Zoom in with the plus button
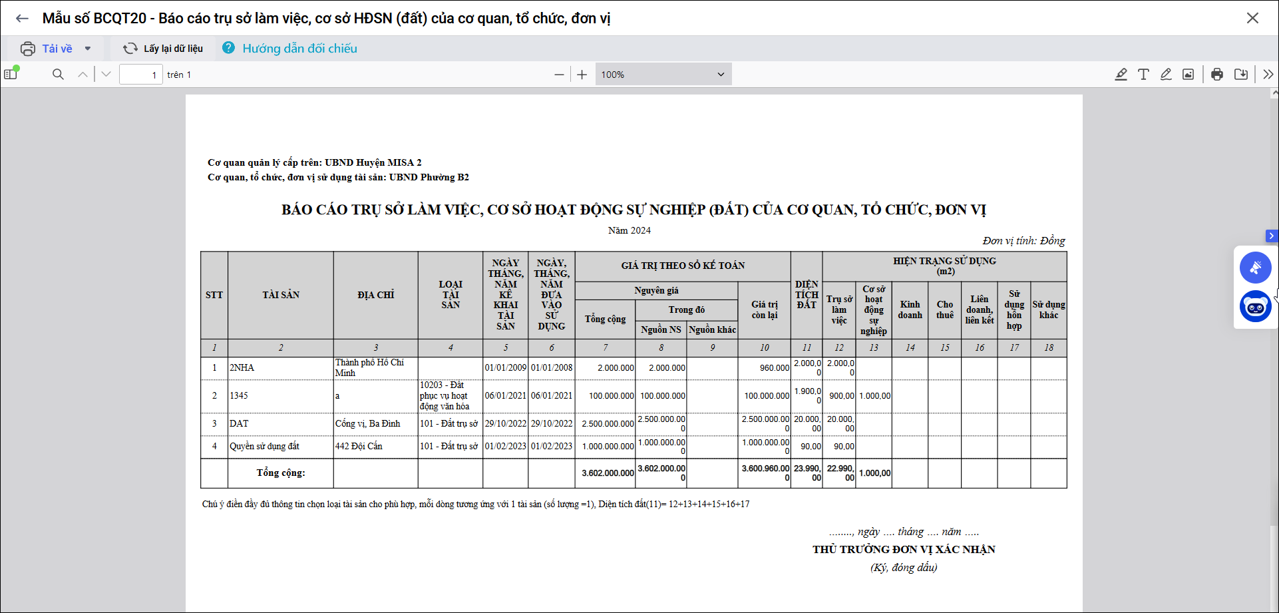The image size is (1279, 613). tap(582, 75)
